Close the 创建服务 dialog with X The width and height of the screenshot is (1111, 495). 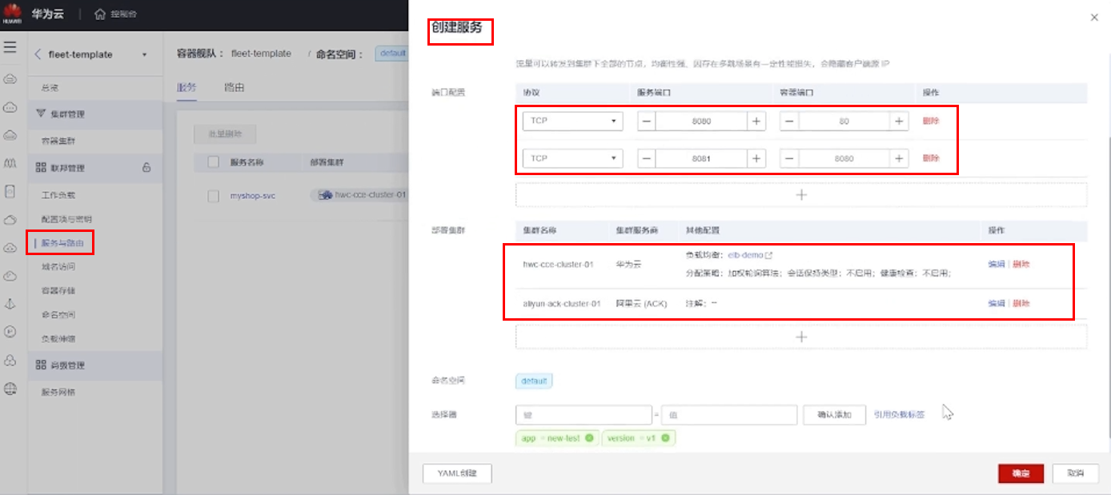click(x=1094, y=17)
